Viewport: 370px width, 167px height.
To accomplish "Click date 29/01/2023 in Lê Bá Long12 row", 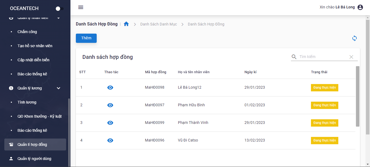I will click(x=255, y=88).
